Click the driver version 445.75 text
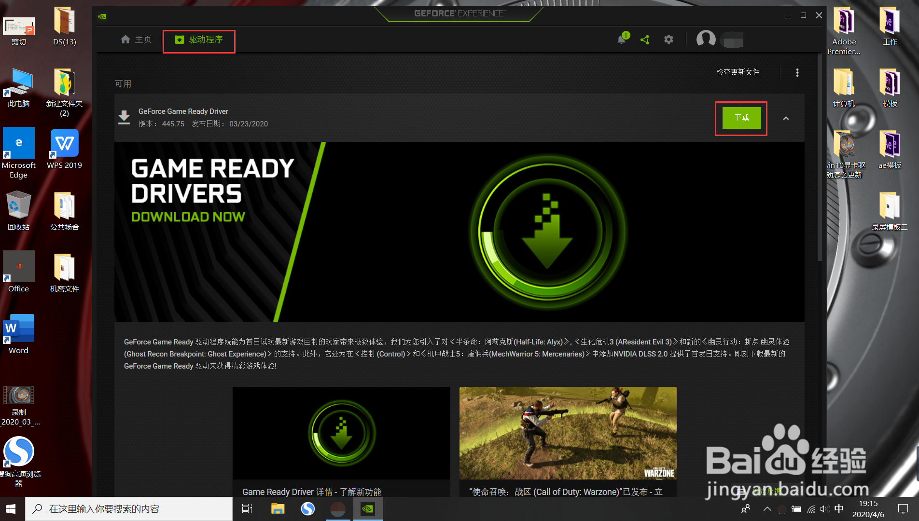The width and height of the screenshot is (919, 521). click(173, 123)
